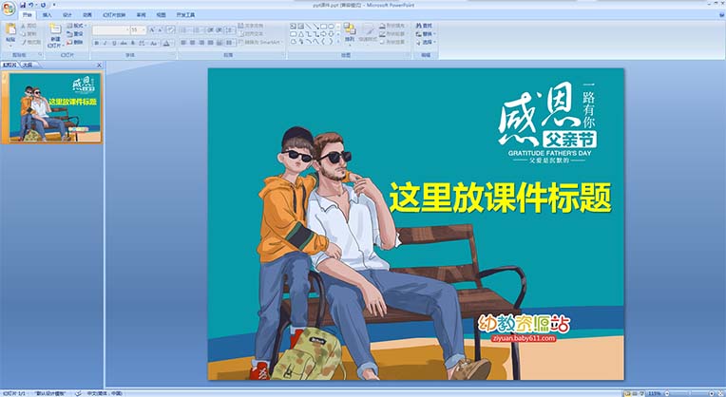Open the text Columns menu
This screenshot has width=726, height=397.
click(229, 42)
